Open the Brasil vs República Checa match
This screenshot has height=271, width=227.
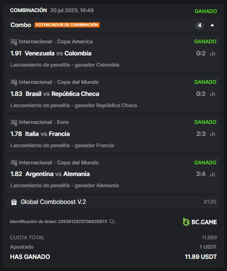tap(62, 94)
